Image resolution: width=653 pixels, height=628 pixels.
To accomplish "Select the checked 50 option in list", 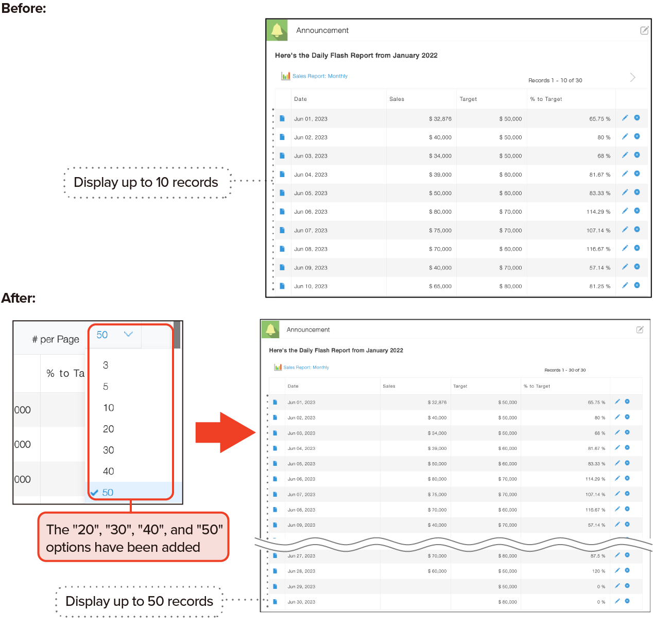I will pos(108,492).
